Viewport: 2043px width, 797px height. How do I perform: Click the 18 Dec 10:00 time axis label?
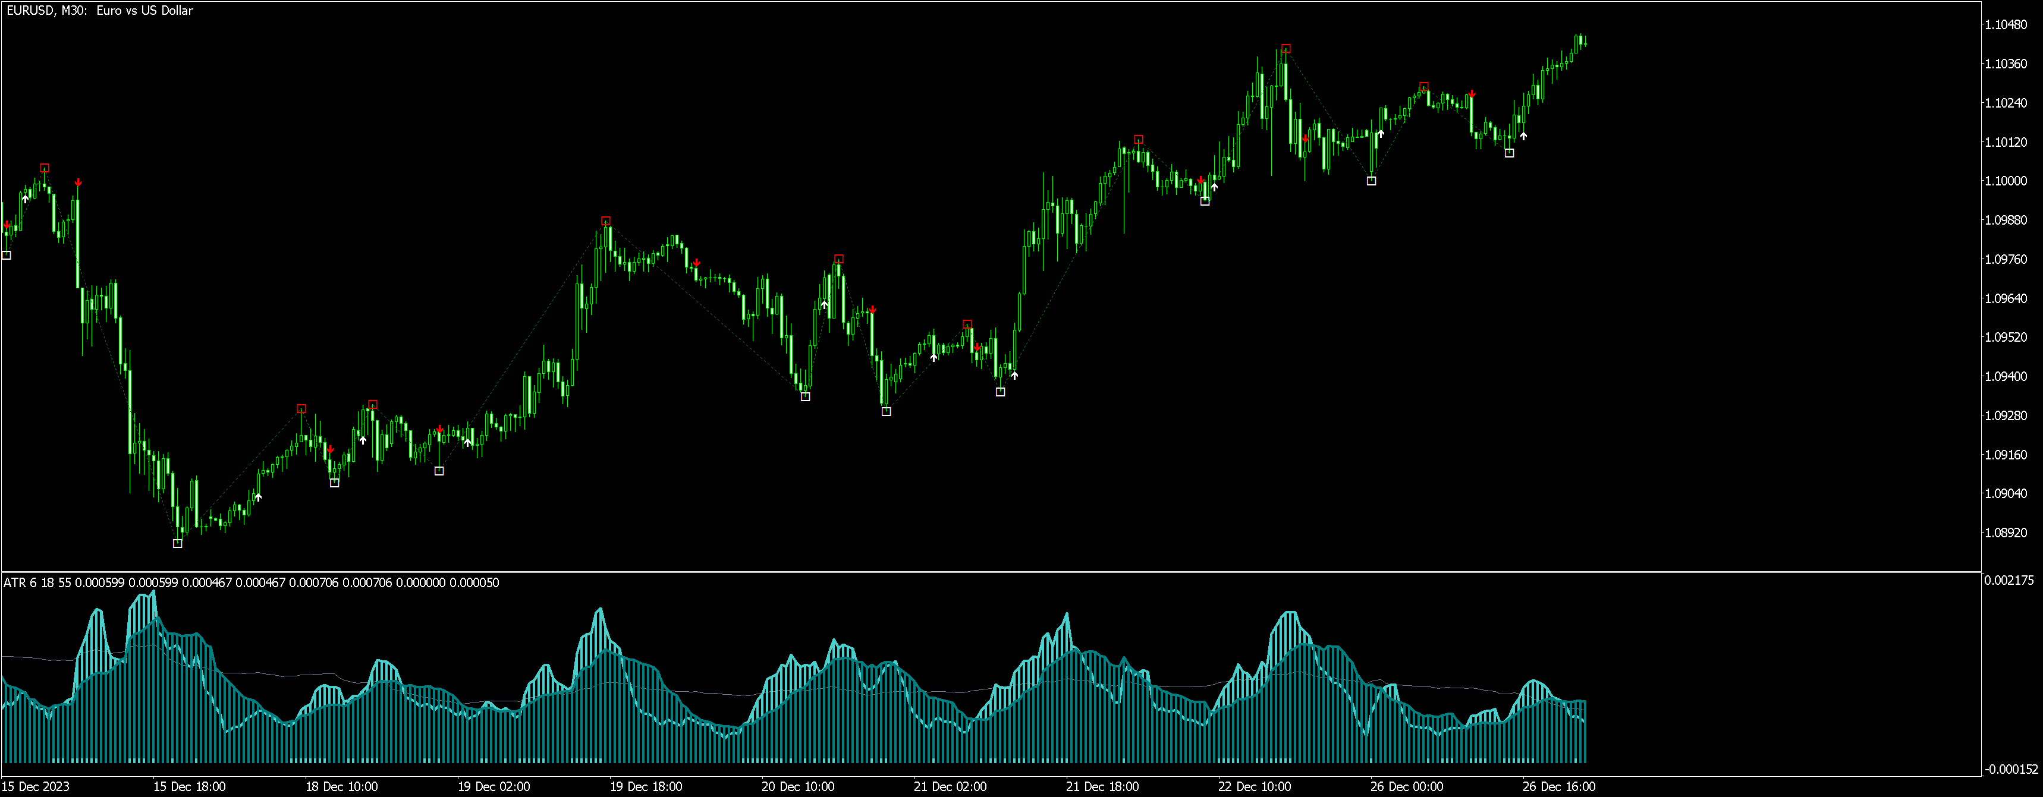341,787
